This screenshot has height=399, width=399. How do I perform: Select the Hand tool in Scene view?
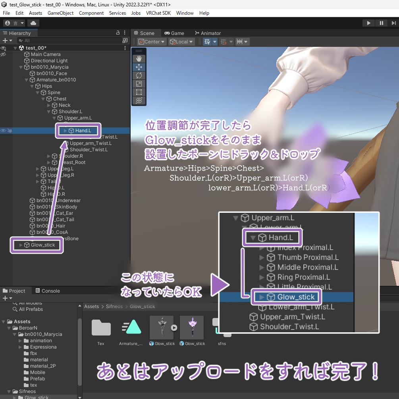pyautogui.click(x=139, y=59)
